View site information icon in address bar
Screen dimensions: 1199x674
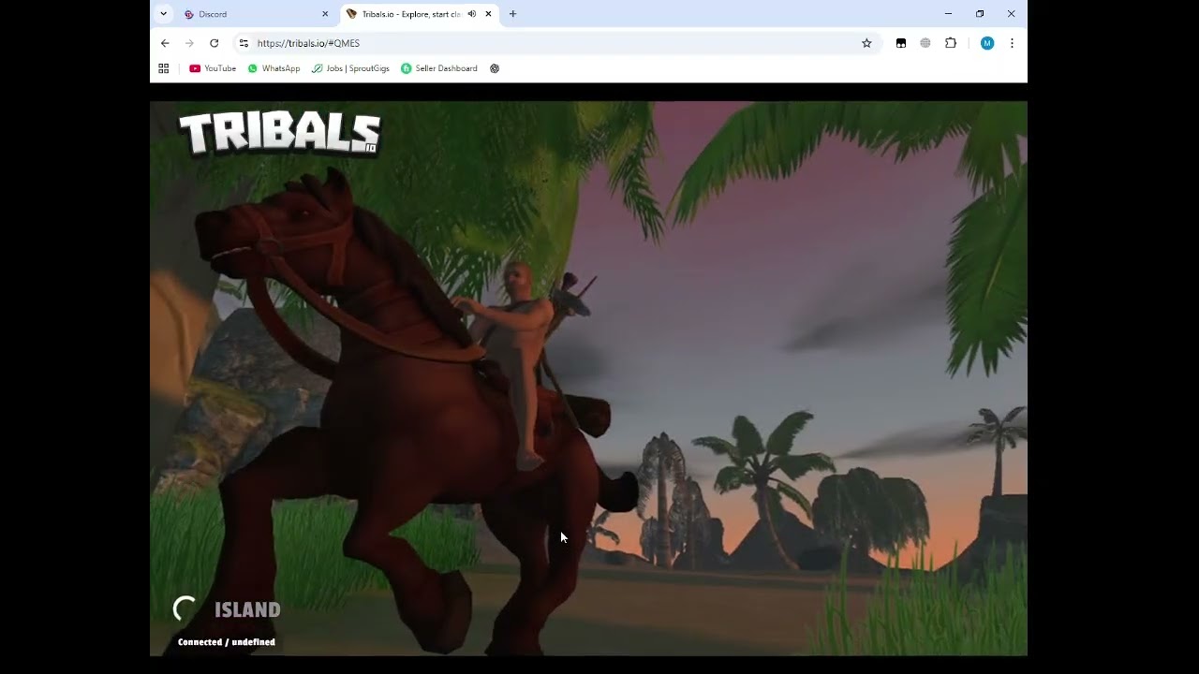244,43
